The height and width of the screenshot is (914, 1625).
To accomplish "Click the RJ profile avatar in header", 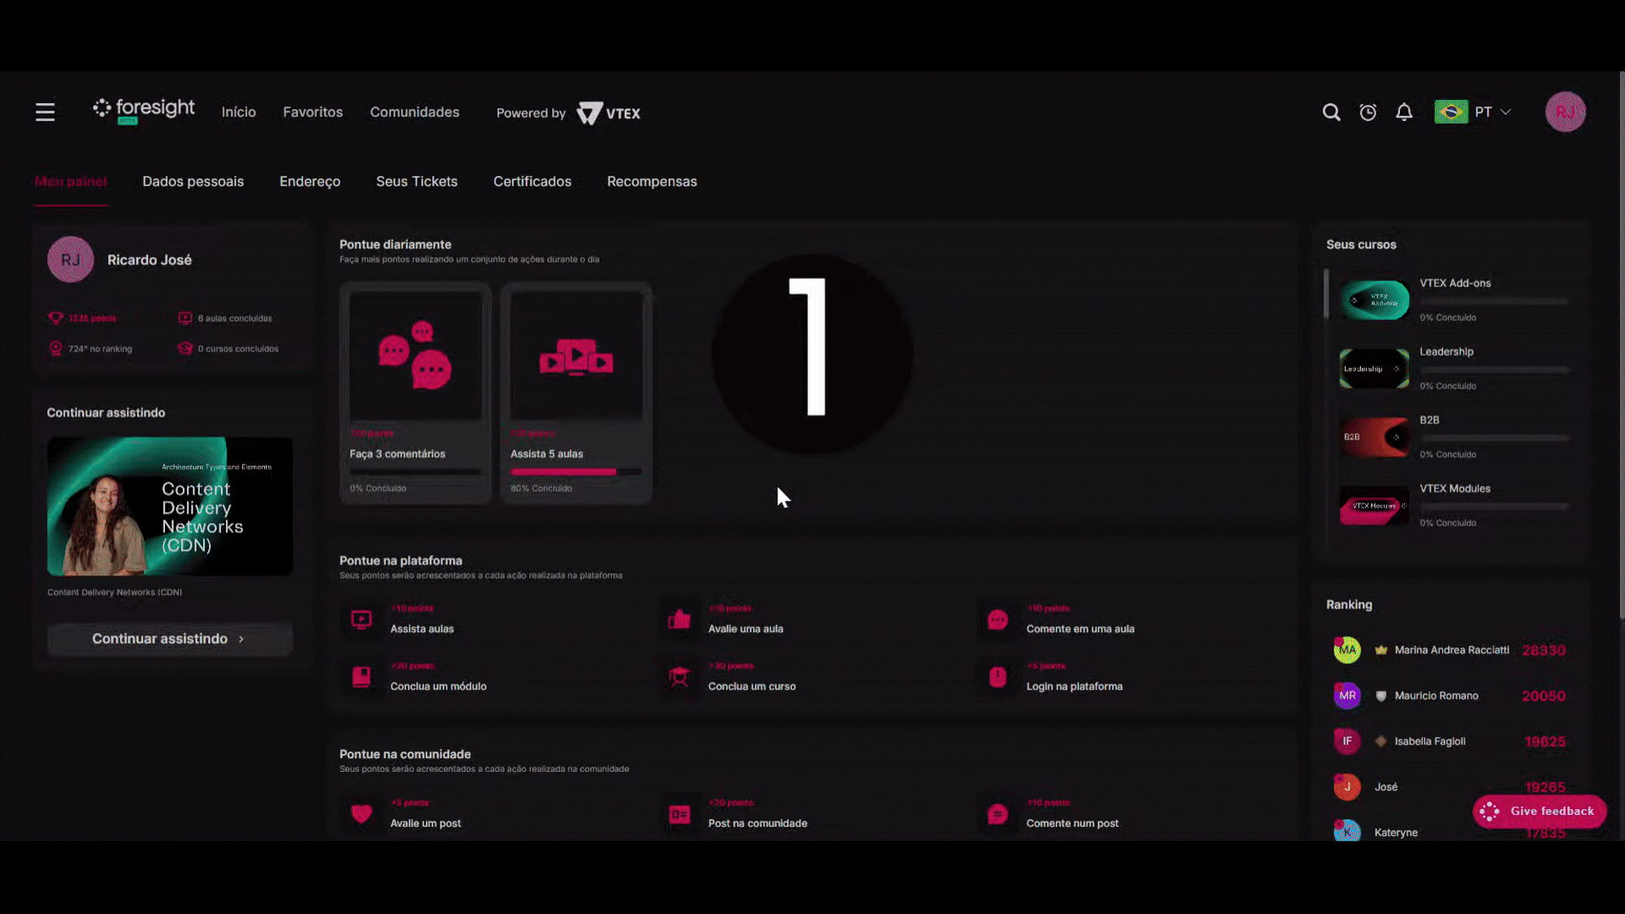I will [1565, 112].
